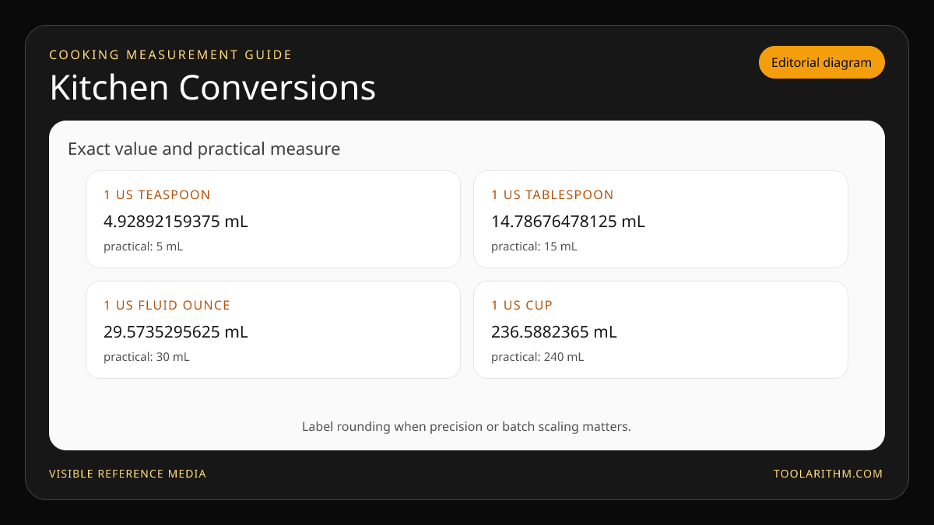Select the 1 US Tablespoon label
Image resolution: width=934 pixels, height=525 pixels.
click(553, 194)
